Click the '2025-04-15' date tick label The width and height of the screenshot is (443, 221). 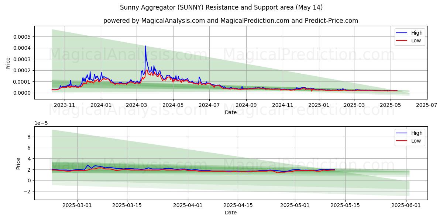238,205
